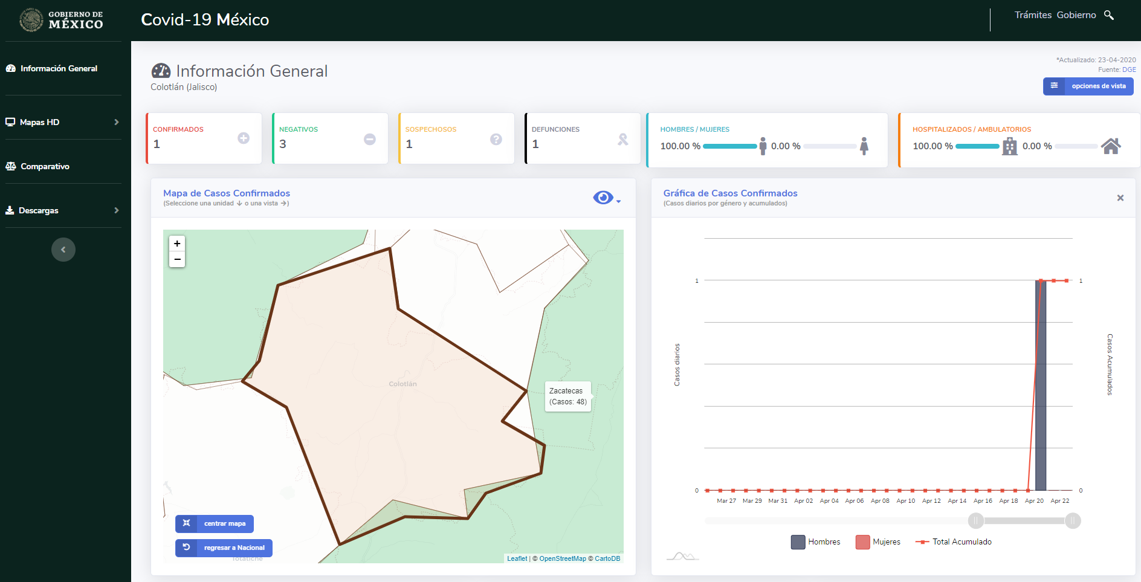Click the left handle of chart range slider

(x=975, y=521)
